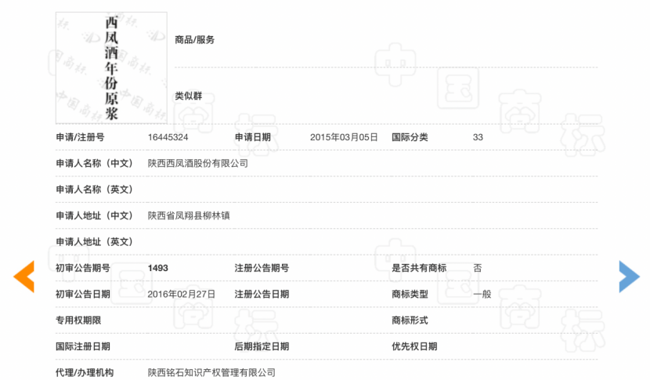
Task: Select the 代理/办理机构 label
Action: [x=85, y=372]
